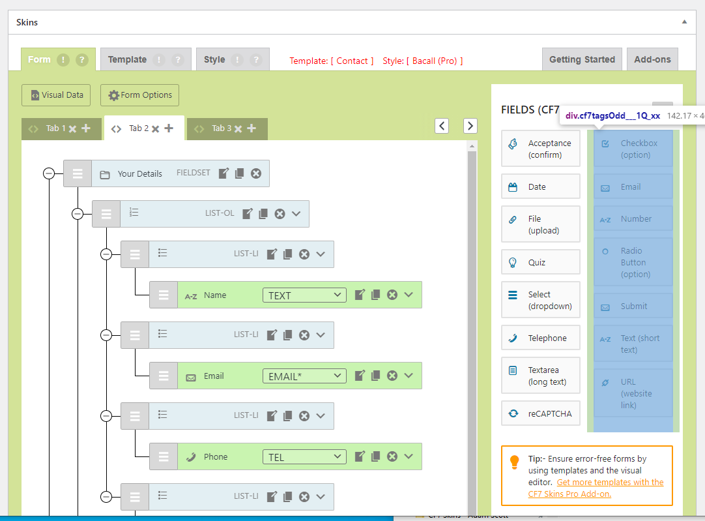Edit the LIST-OL row
The width and height of the screenshot is (705, 521).
pos(247,213)
